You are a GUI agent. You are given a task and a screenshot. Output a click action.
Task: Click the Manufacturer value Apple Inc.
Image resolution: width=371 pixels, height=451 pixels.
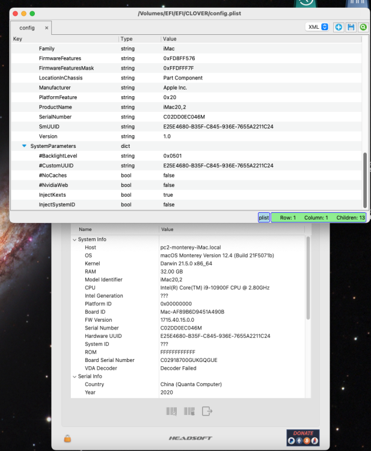click(175, 88)
